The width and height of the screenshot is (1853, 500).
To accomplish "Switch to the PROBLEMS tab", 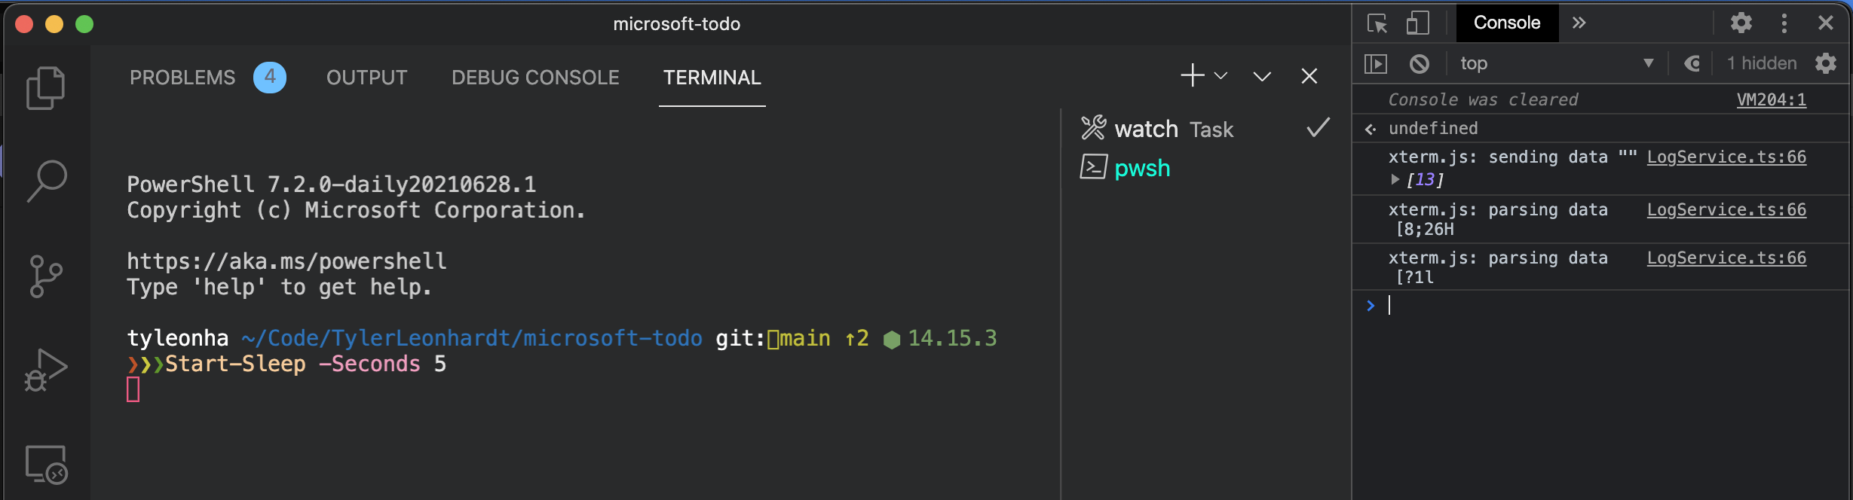I will click(x=182, y=76).
